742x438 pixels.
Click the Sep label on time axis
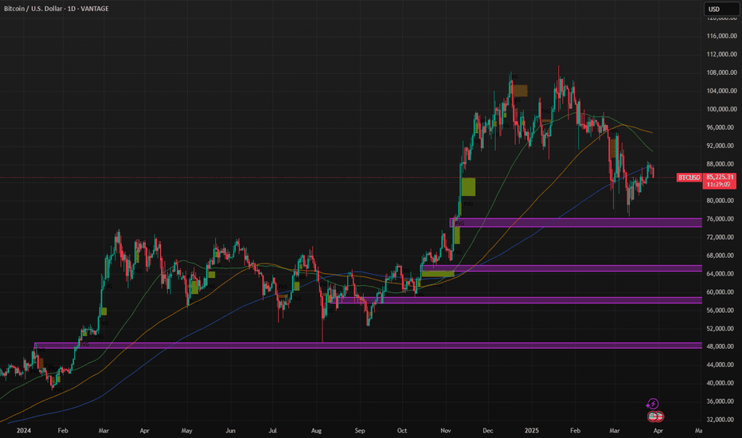tap(360, 431)
